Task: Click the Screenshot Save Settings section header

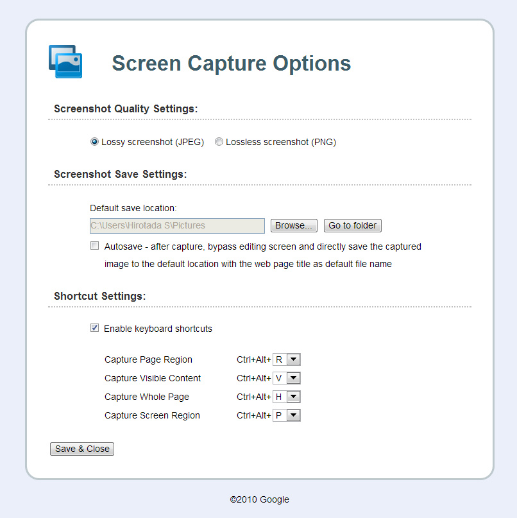Action: pos(121,174)
